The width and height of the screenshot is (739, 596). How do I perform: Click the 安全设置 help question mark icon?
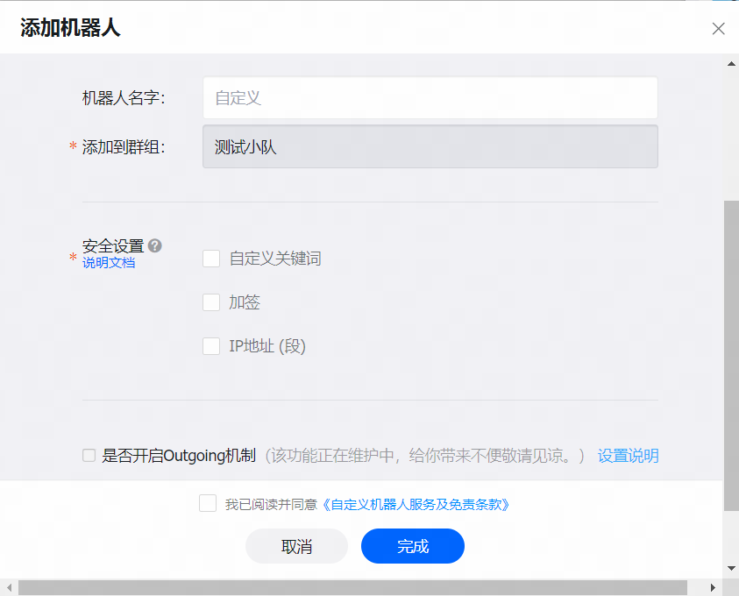[154, 245]
